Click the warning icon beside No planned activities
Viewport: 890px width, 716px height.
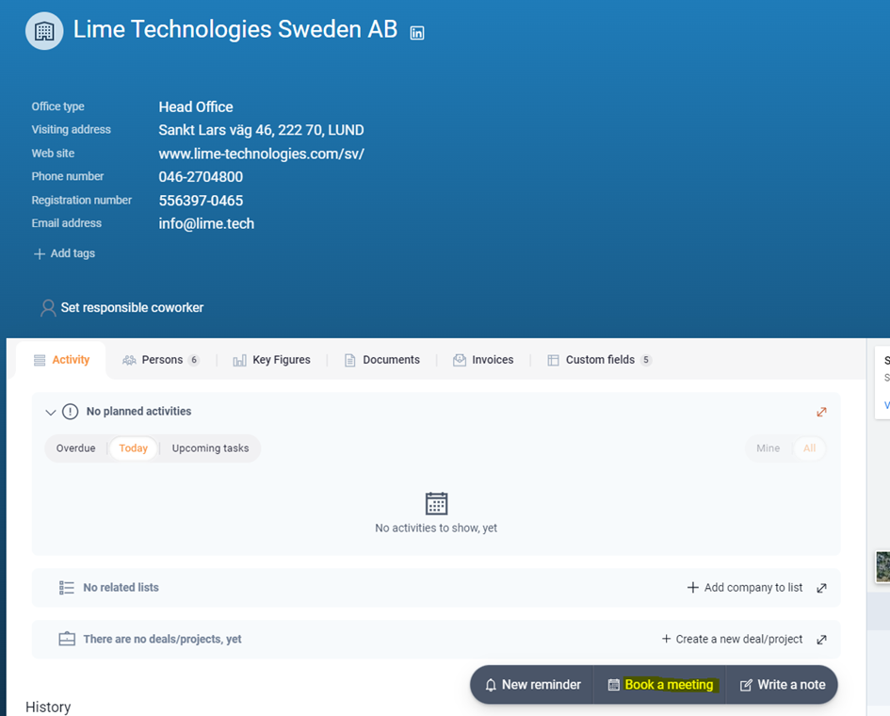71,411
